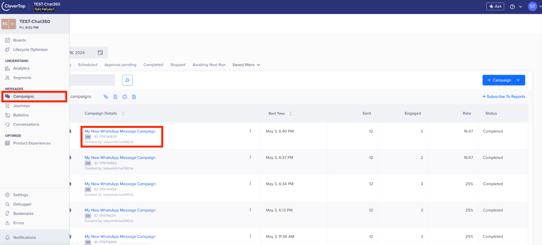Screen dimensions: 542x245
Task: Sort by Start Time column arrows
Action: [290, 113]
